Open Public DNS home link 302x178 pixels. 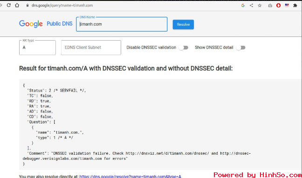click(x=60, y=24)
